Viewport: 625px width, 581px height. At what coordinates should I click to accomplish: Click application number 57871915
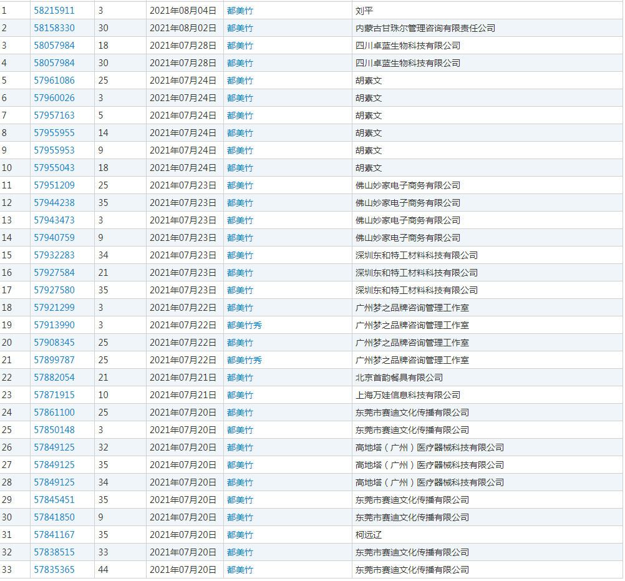coord(54,395)
